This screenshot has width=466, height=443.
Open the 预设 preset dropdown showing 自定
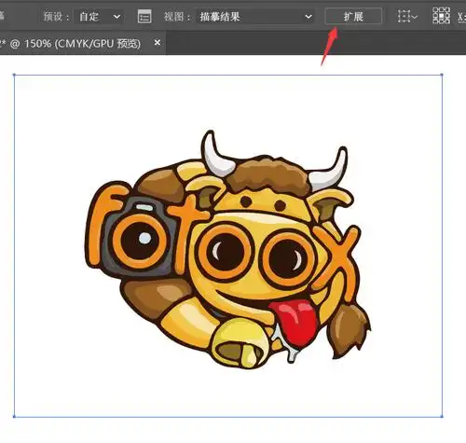[100, 17]
